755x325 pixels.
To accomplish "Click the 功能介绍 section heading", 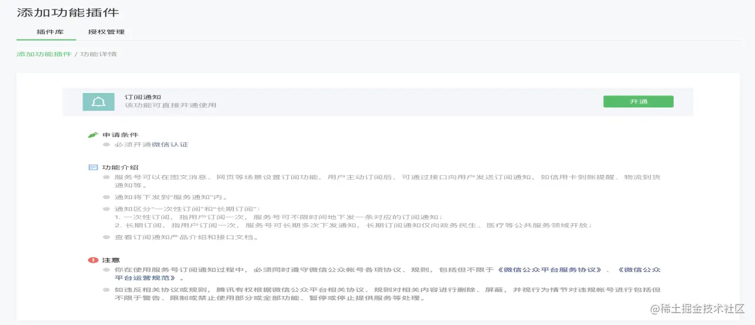I will click(x=120, y=167).
